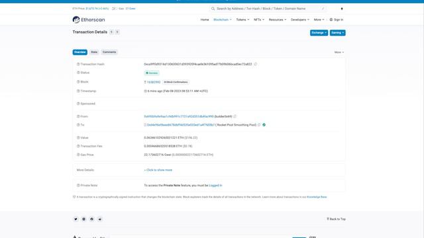Viewport: 424px width, 238px height.
Task: Expand the Developers menu
Action: [x=300, y=20]
